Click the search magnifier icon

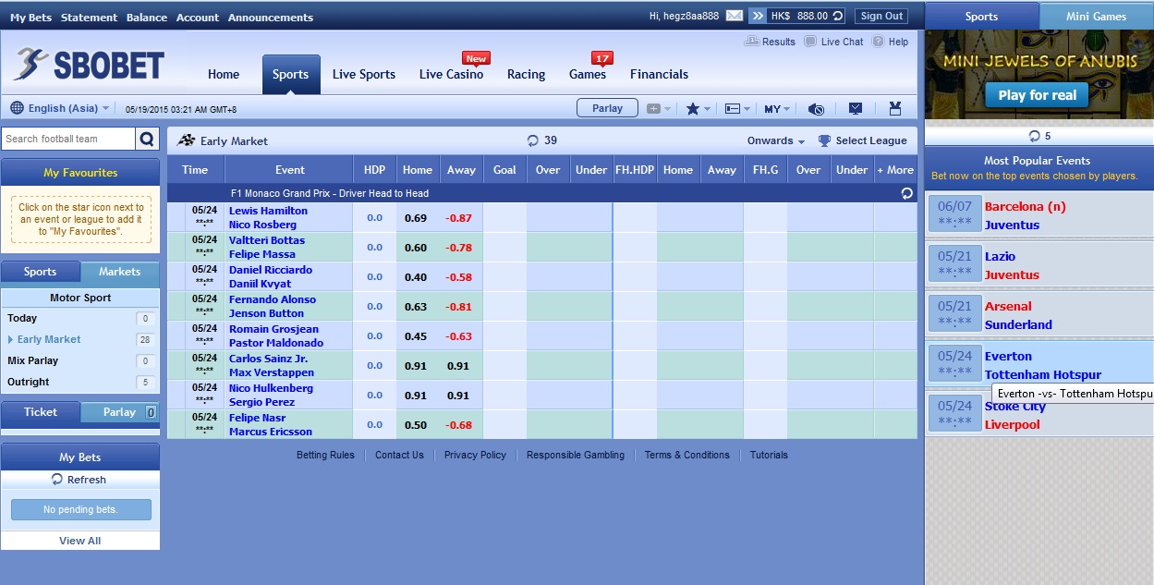[x=148, y=139]
